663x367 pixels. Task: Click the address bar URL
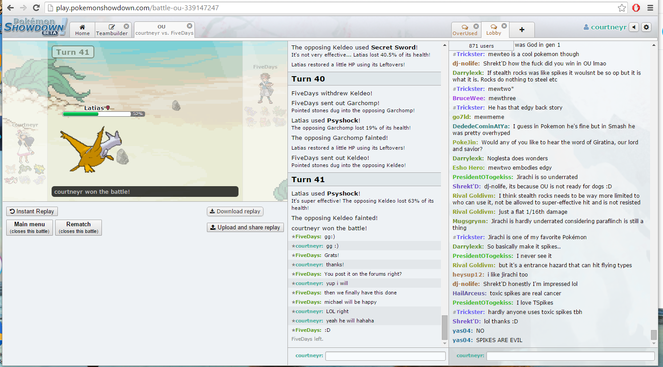click(137, 8)
